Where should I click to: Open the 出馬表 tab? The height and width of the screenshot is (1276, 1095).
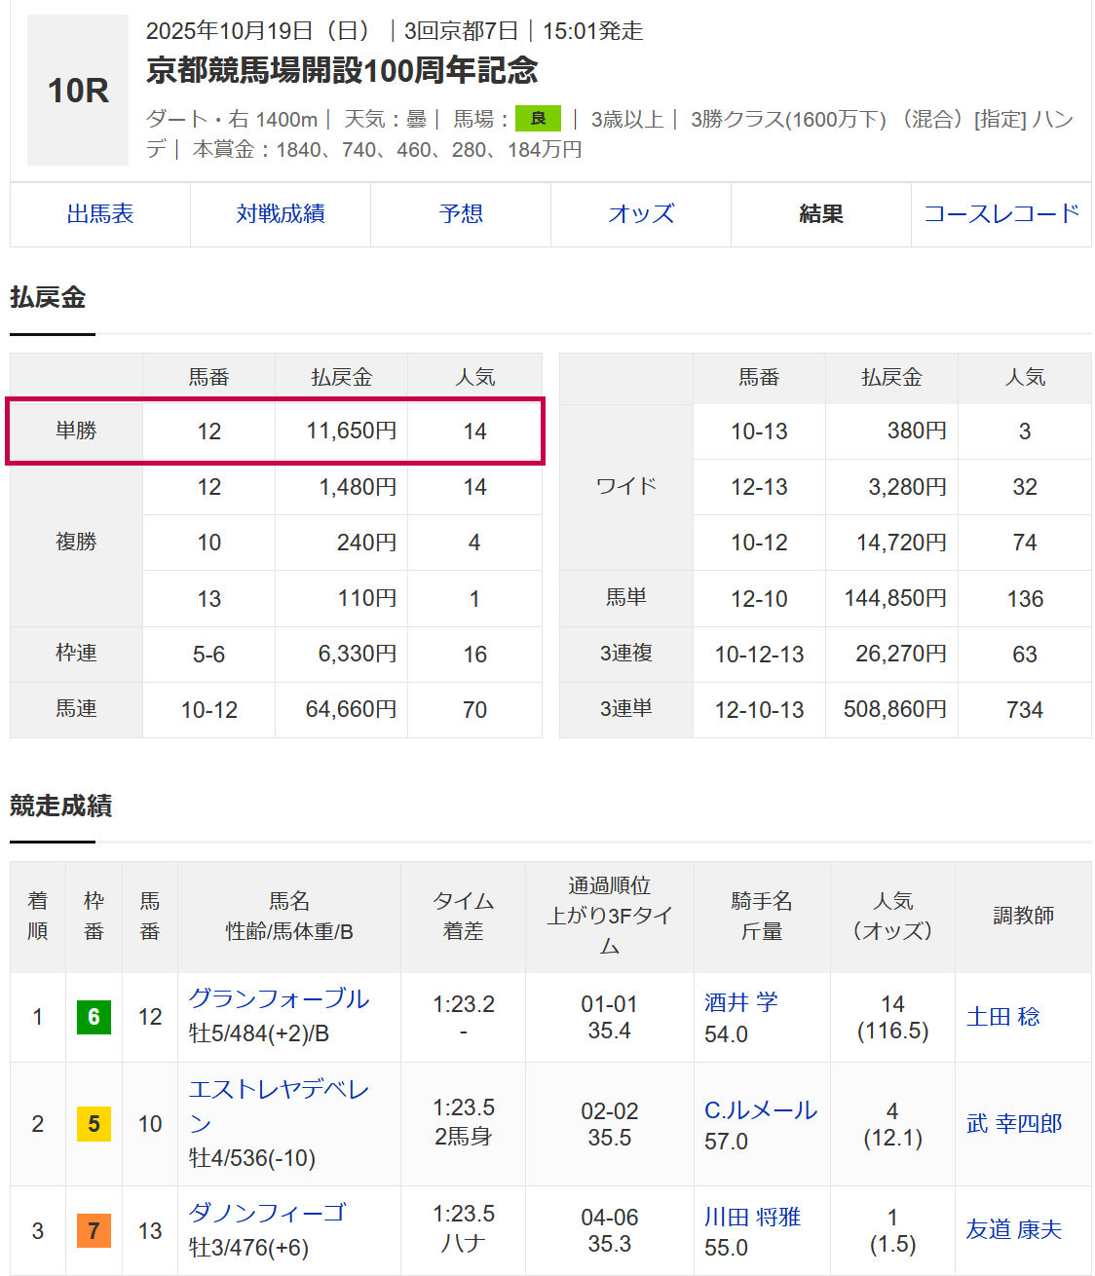100,214
